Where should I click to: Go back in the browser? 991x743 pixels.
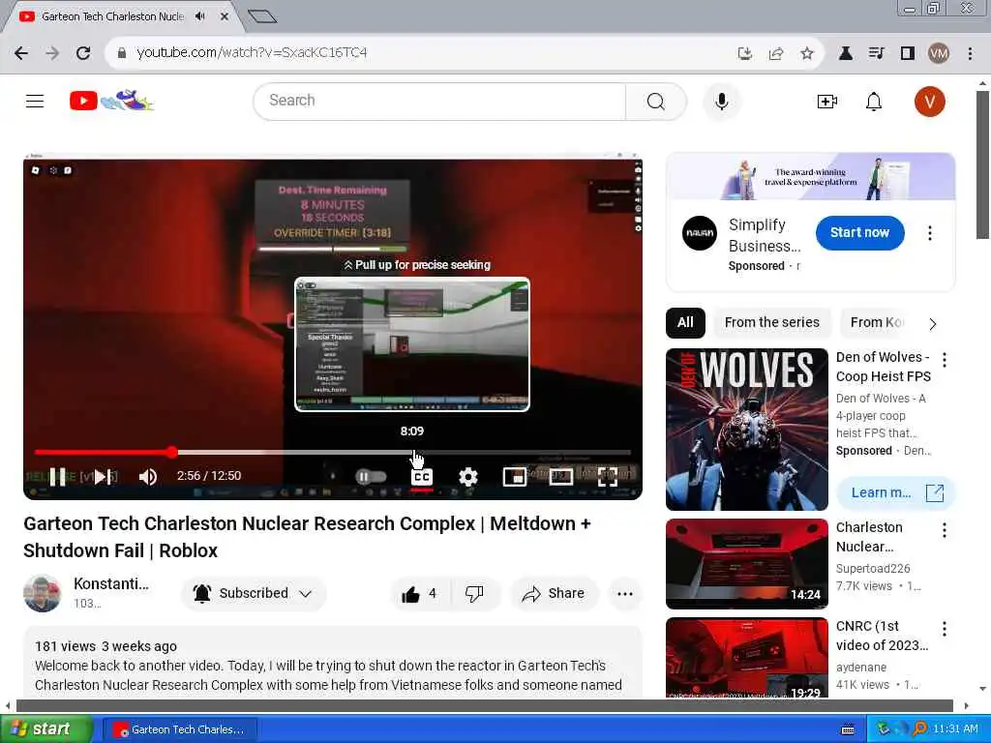[21, 53]
